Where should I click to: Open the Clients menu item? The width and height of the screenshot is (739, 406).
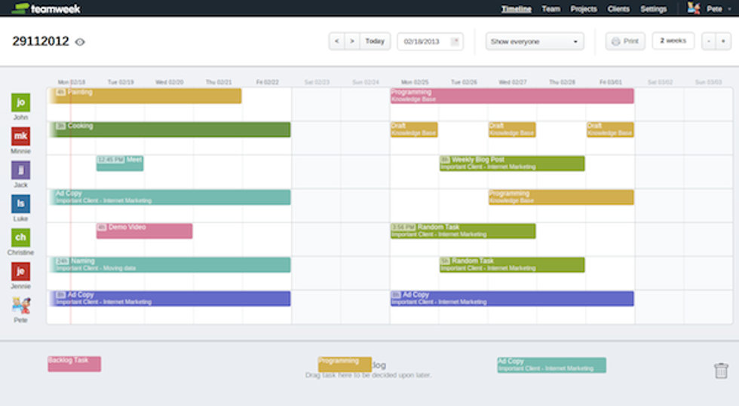coord(618,9)
